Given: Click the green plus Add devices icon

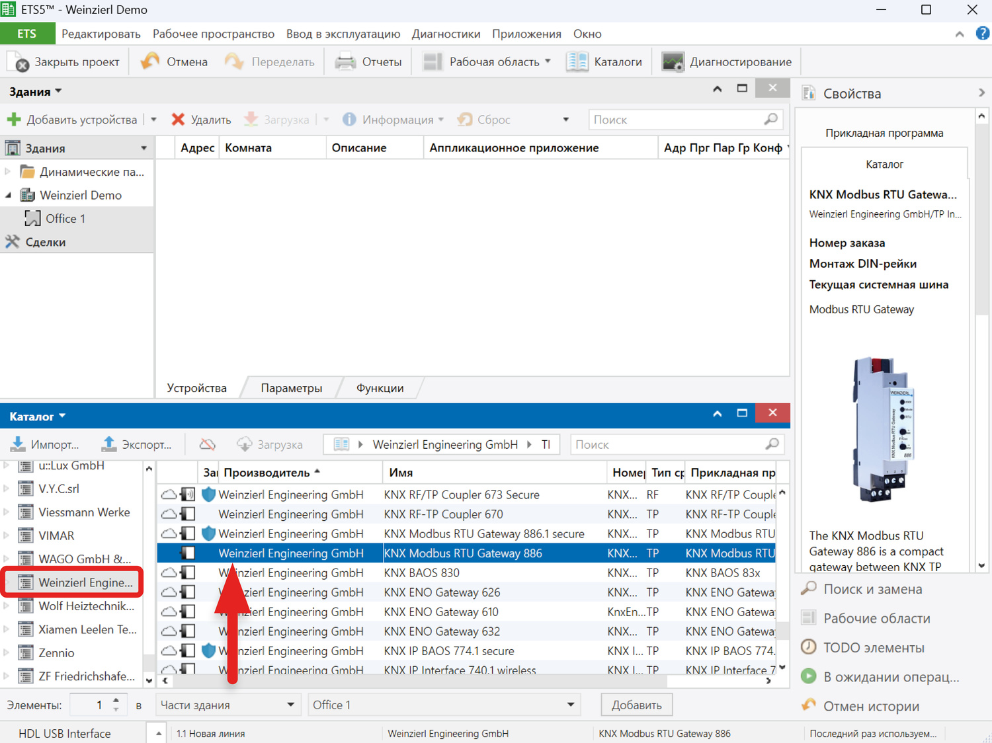Looking at the screenshot, I should (x=14, y=120).
